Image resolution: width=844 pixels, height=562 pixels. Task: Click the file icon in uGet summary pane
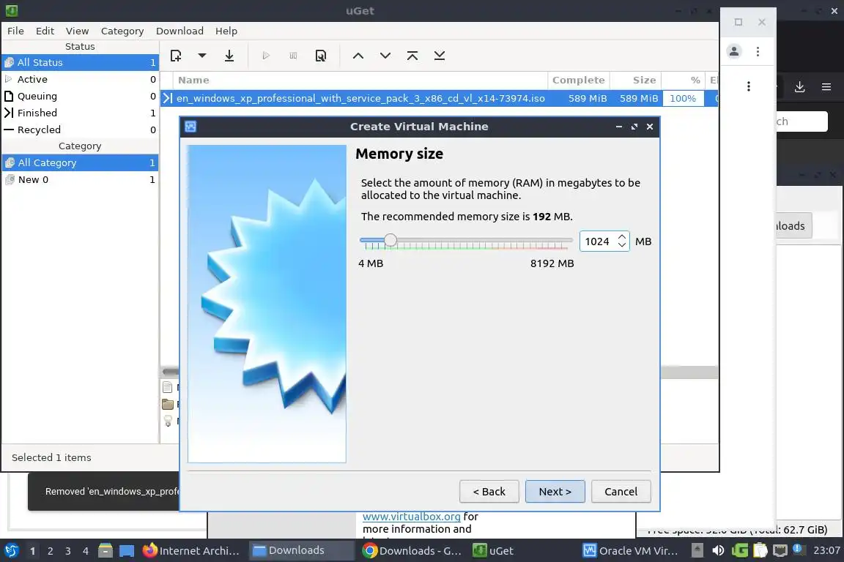tap(167, 387)
